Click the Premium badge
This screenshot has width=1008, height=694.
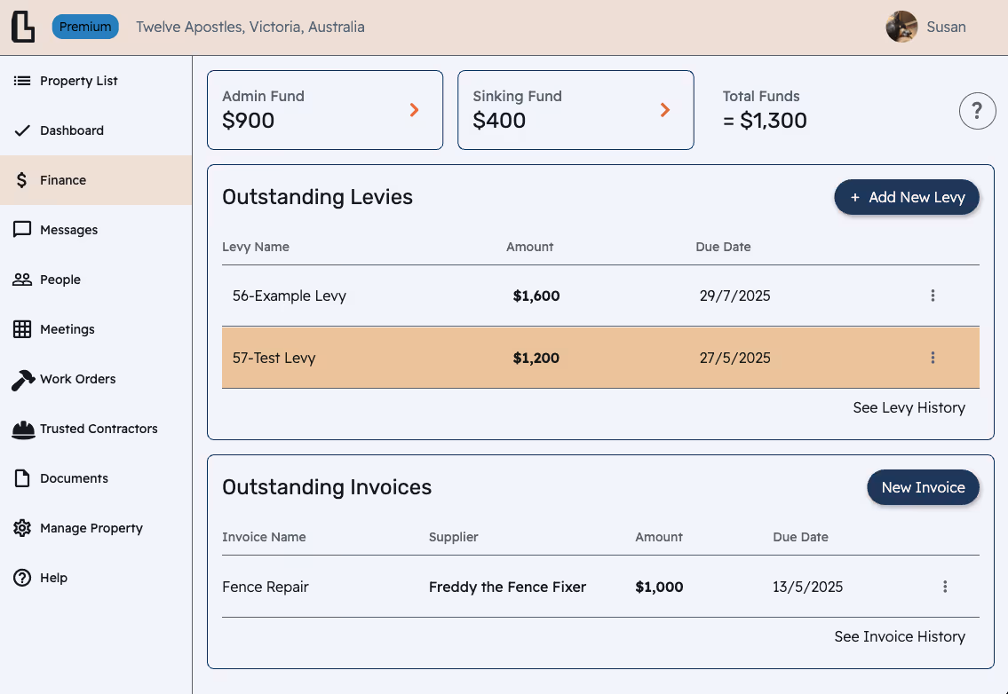tap(85, 27)
